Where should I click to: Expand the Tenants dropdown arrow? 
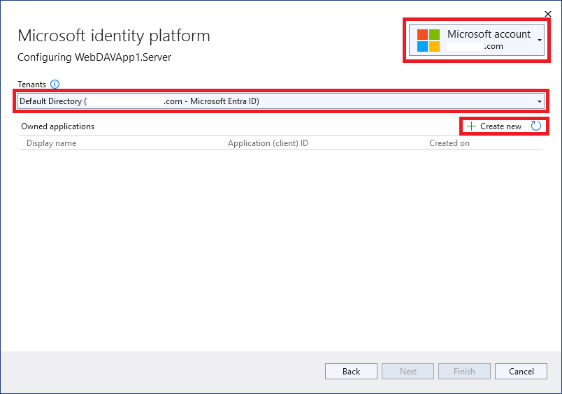tap(540, 101)
